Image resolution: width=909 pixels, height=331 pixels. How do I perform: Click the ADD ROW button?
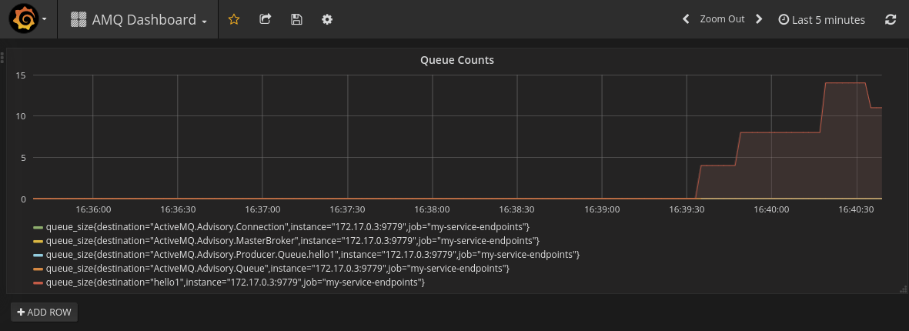(x=44, y=312)
